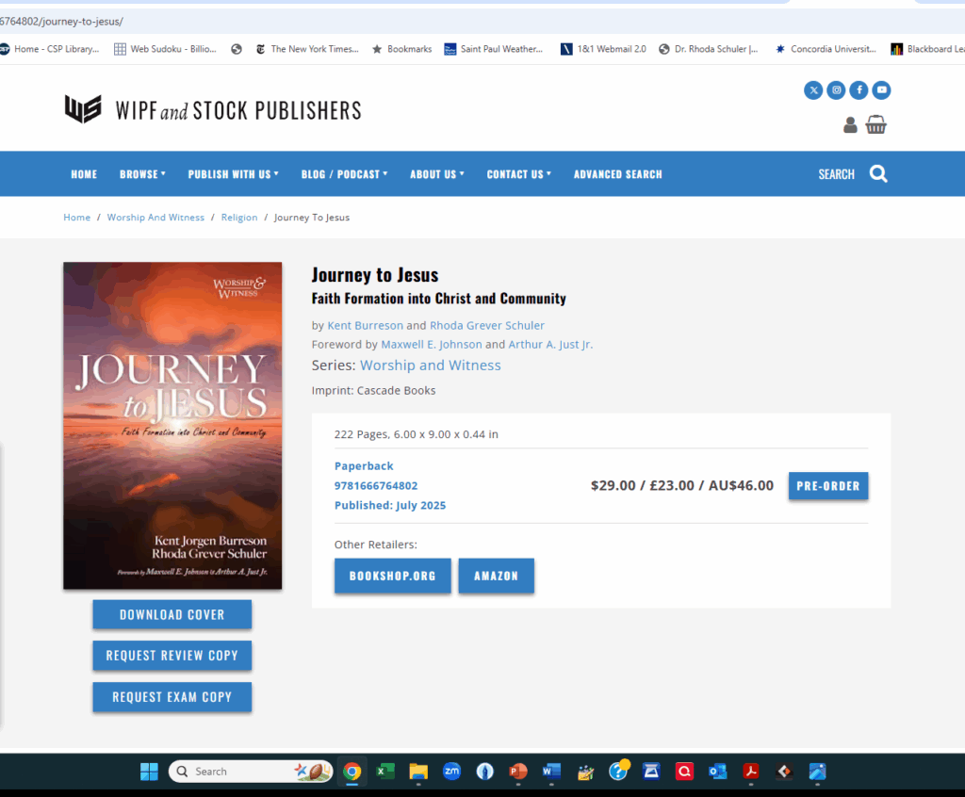
Task: Open the Instagram social icon
Action: tap(837, 90)
